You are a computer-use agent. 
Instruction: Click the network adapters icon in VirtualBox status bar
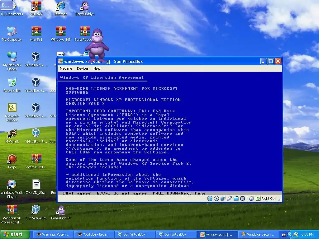pos(223,199)
